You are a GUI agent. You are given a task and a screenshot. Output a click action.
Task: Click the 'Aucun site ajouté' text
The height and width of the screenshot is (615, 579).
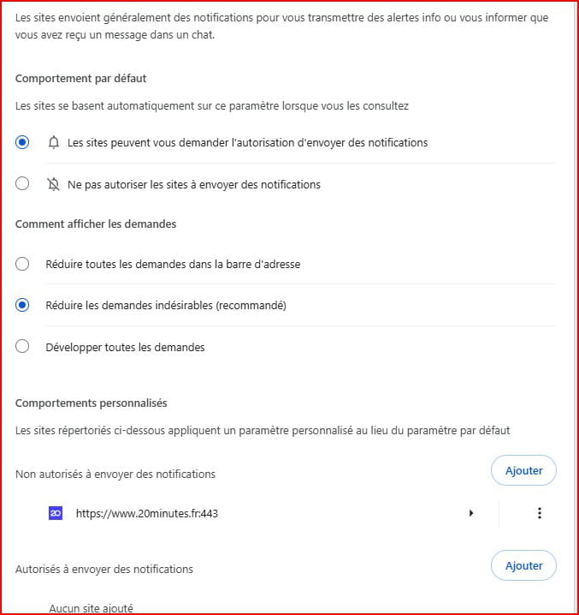click(x=91, y=608)
